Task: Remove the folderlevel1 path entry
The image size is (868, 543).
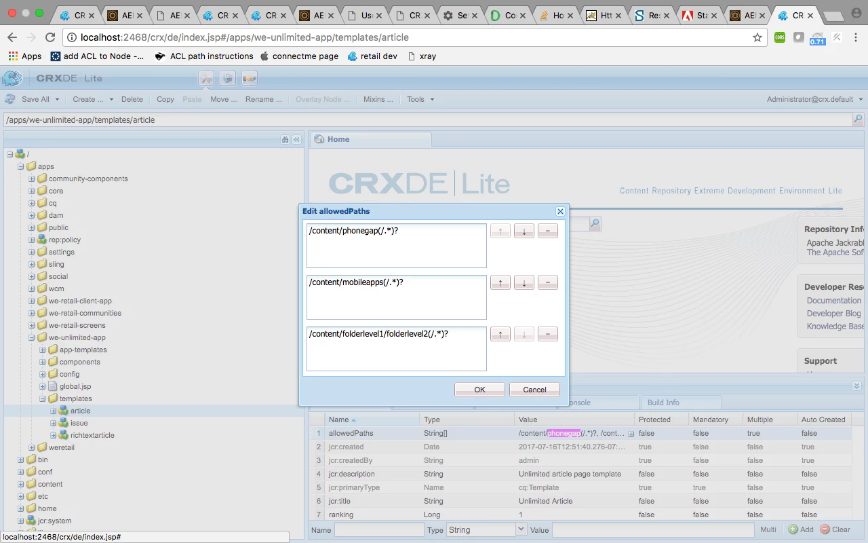Action: [548, 334]
